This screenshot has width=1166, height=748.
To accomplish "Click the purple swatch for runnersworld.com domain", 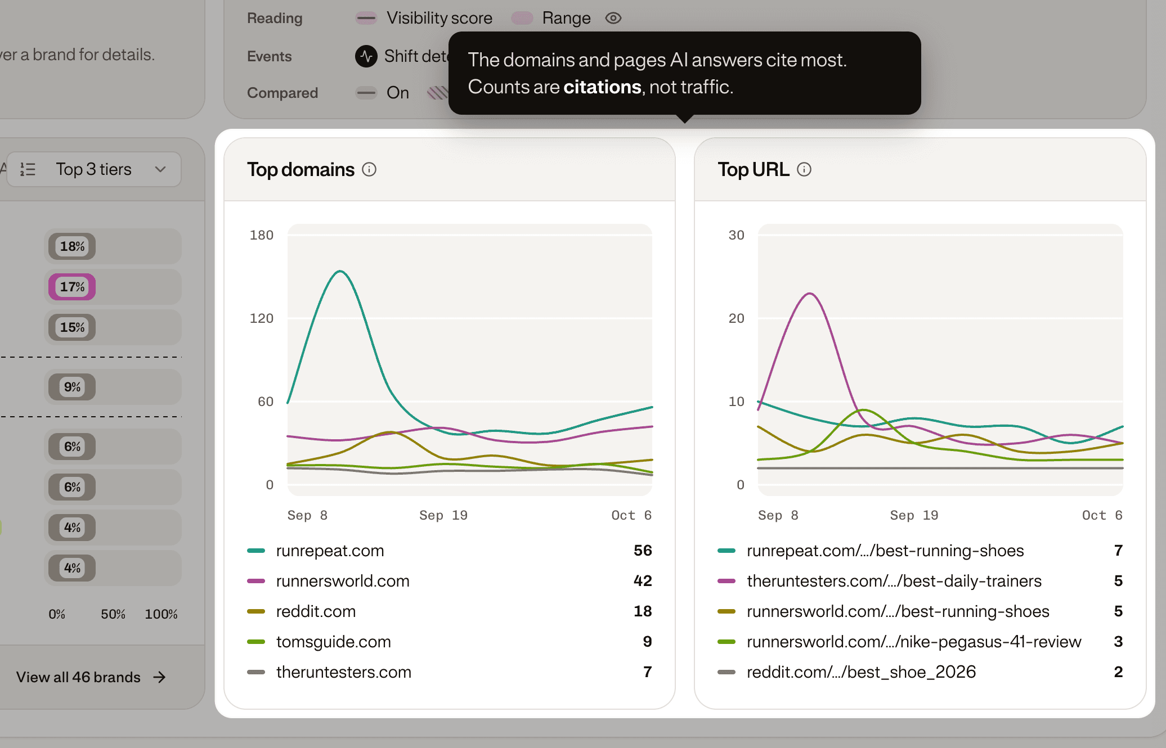I will click(x=256, y=581).
